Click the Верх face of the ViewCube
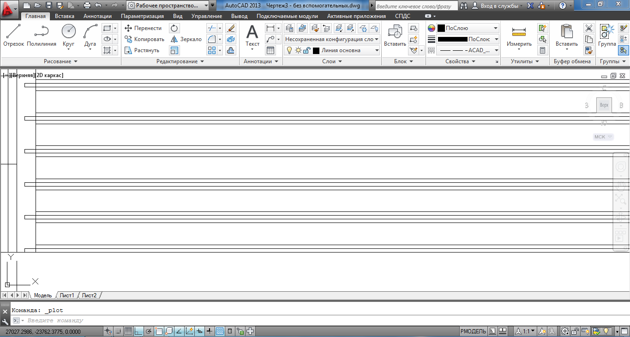630x337 pixels. click(604, 105)
